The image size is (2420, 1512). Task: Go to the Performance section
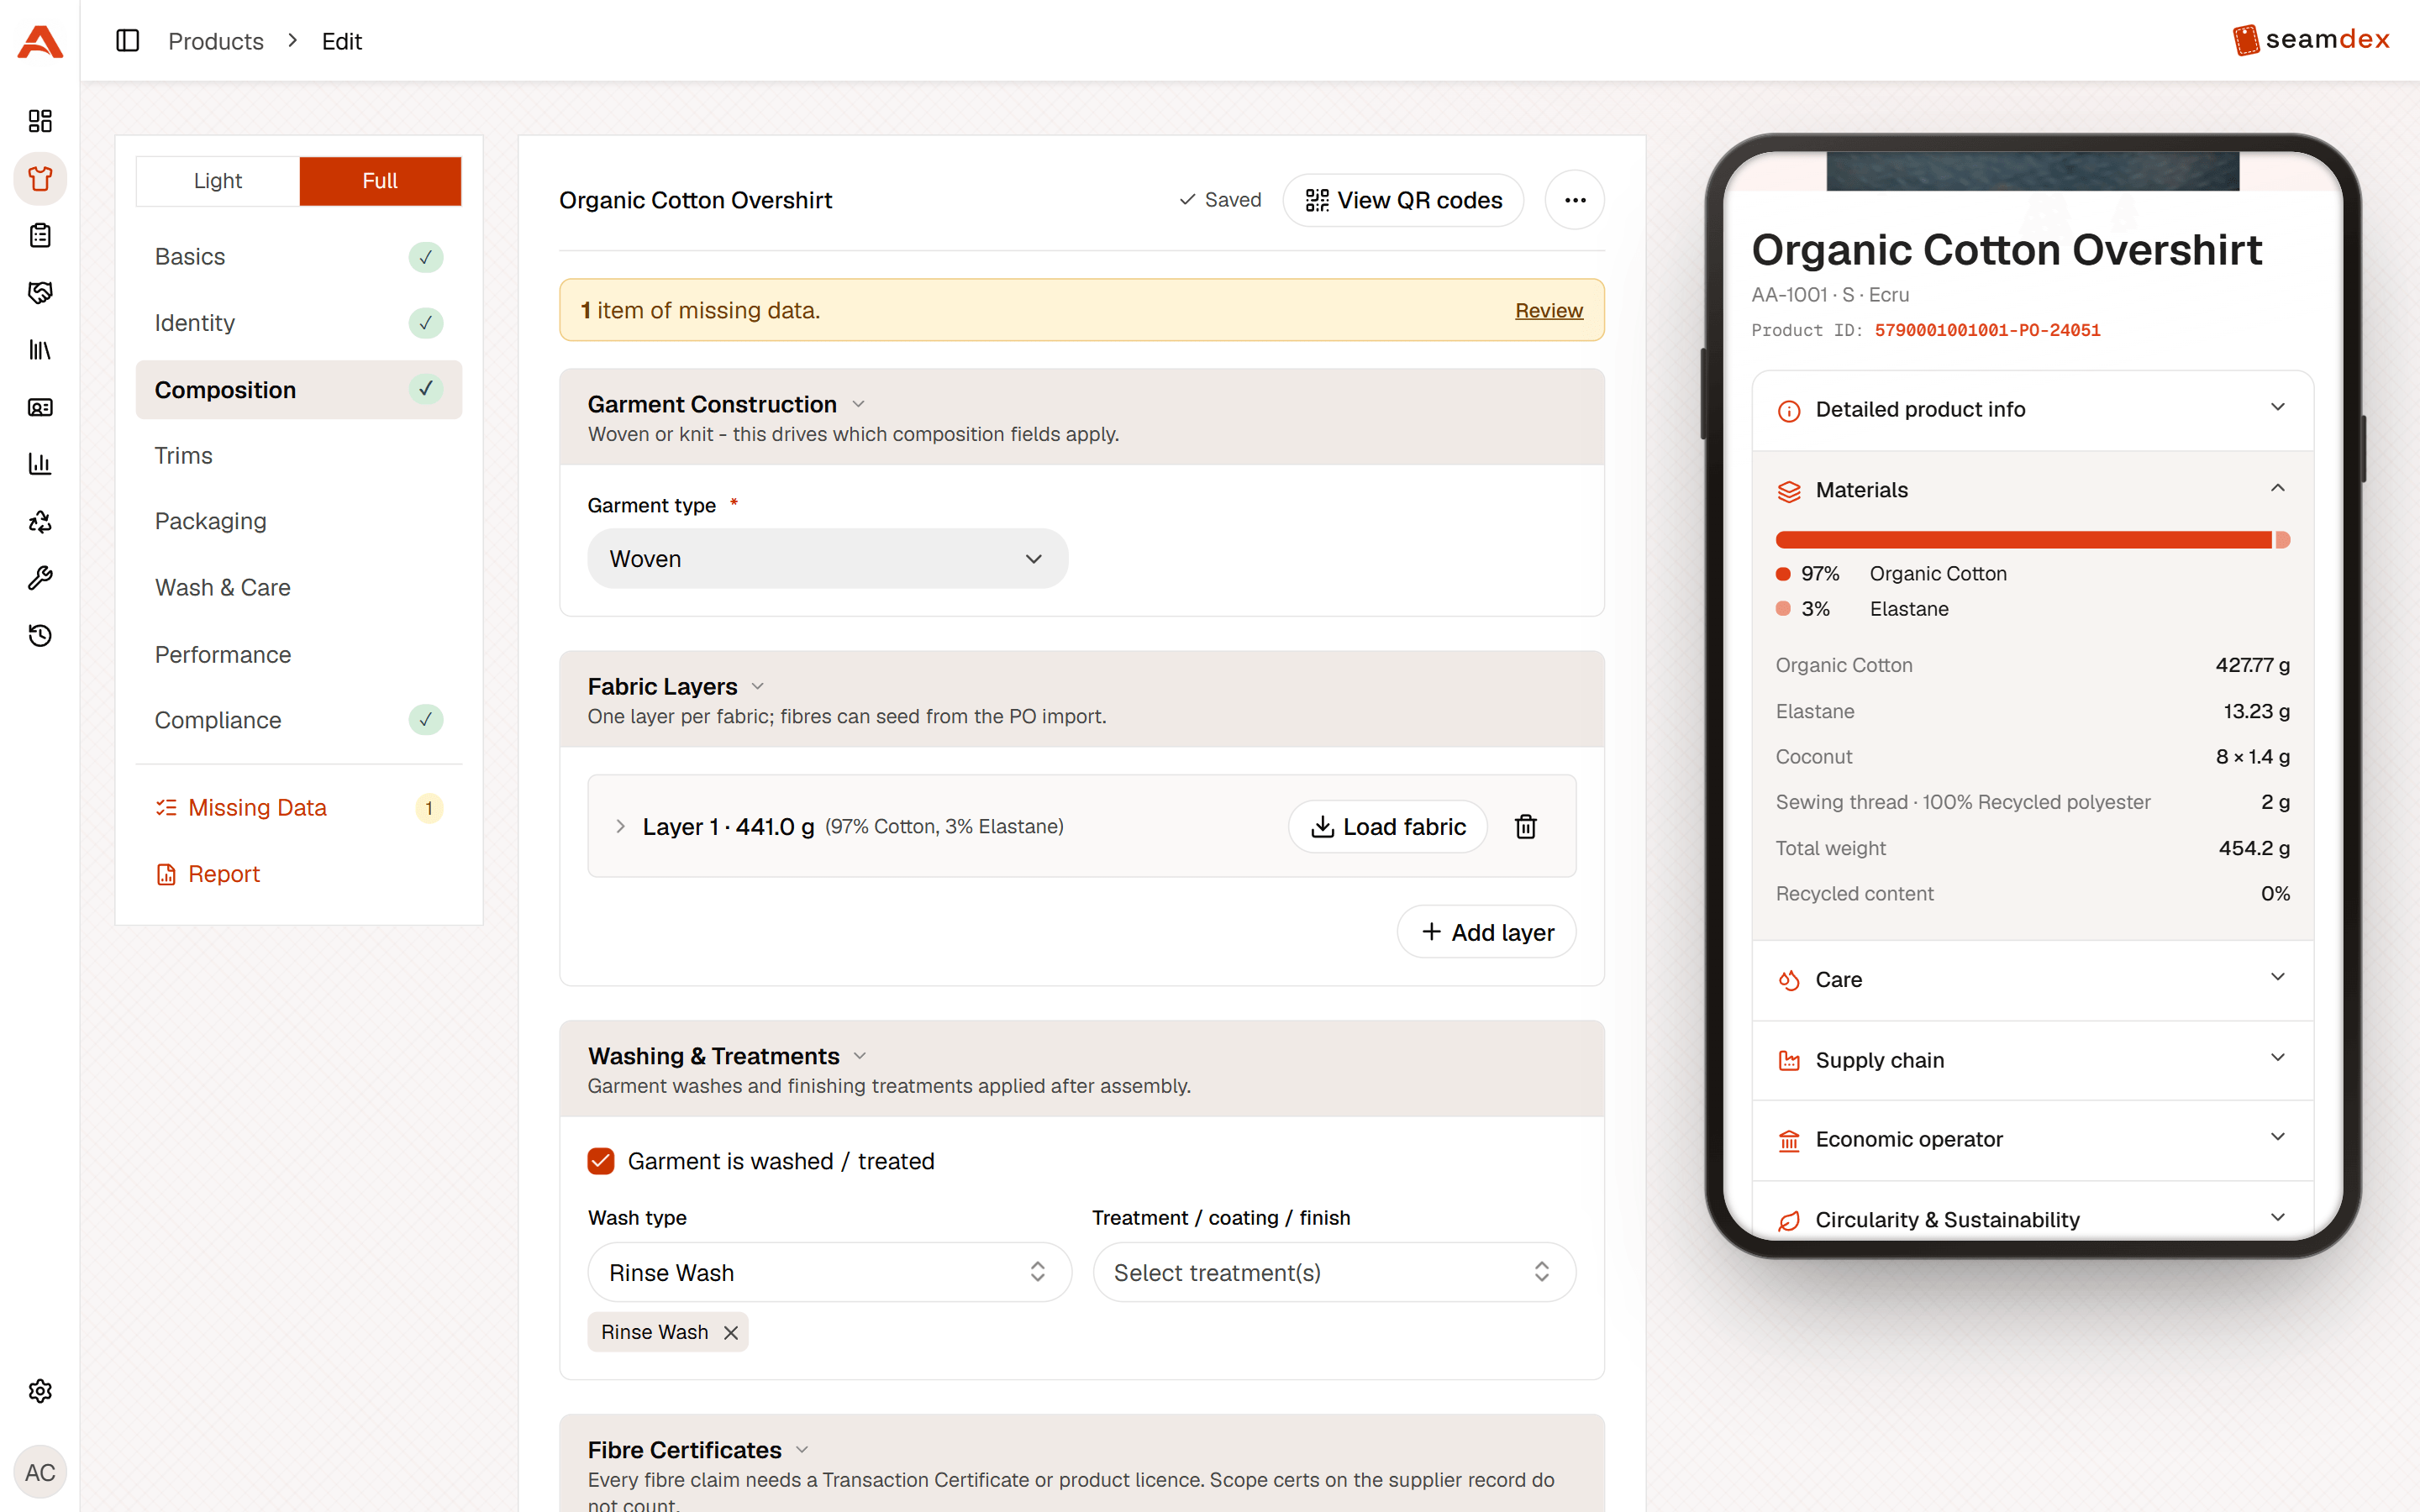(298, 655)
